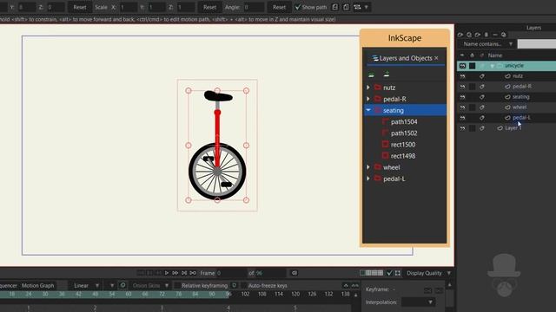Click the Scale X input field
The height and width of the screenshot is (312, 556).
(129, 7)
